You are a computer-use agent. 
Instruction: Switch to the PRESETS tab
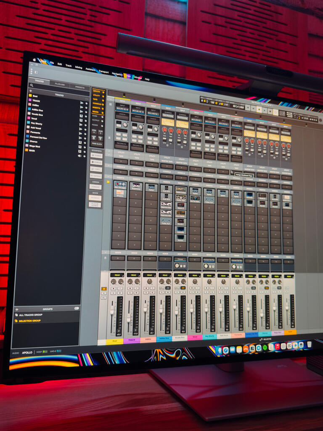pyautogui.click(x=80, y=88)
